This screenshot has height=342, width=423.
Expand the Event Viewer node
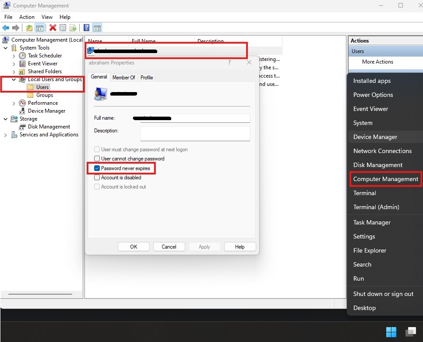pos(14,64)
